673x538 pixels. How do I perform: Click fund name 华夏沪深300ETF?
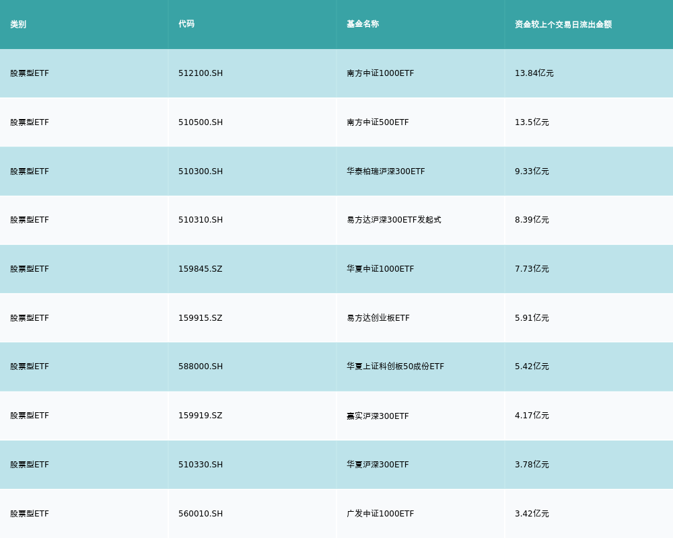(x=378, y=465)
